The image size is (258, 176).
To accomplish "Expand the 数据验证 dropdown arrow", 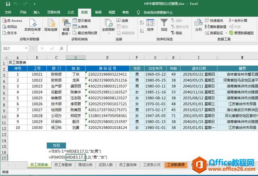I will tap(226, 33).
